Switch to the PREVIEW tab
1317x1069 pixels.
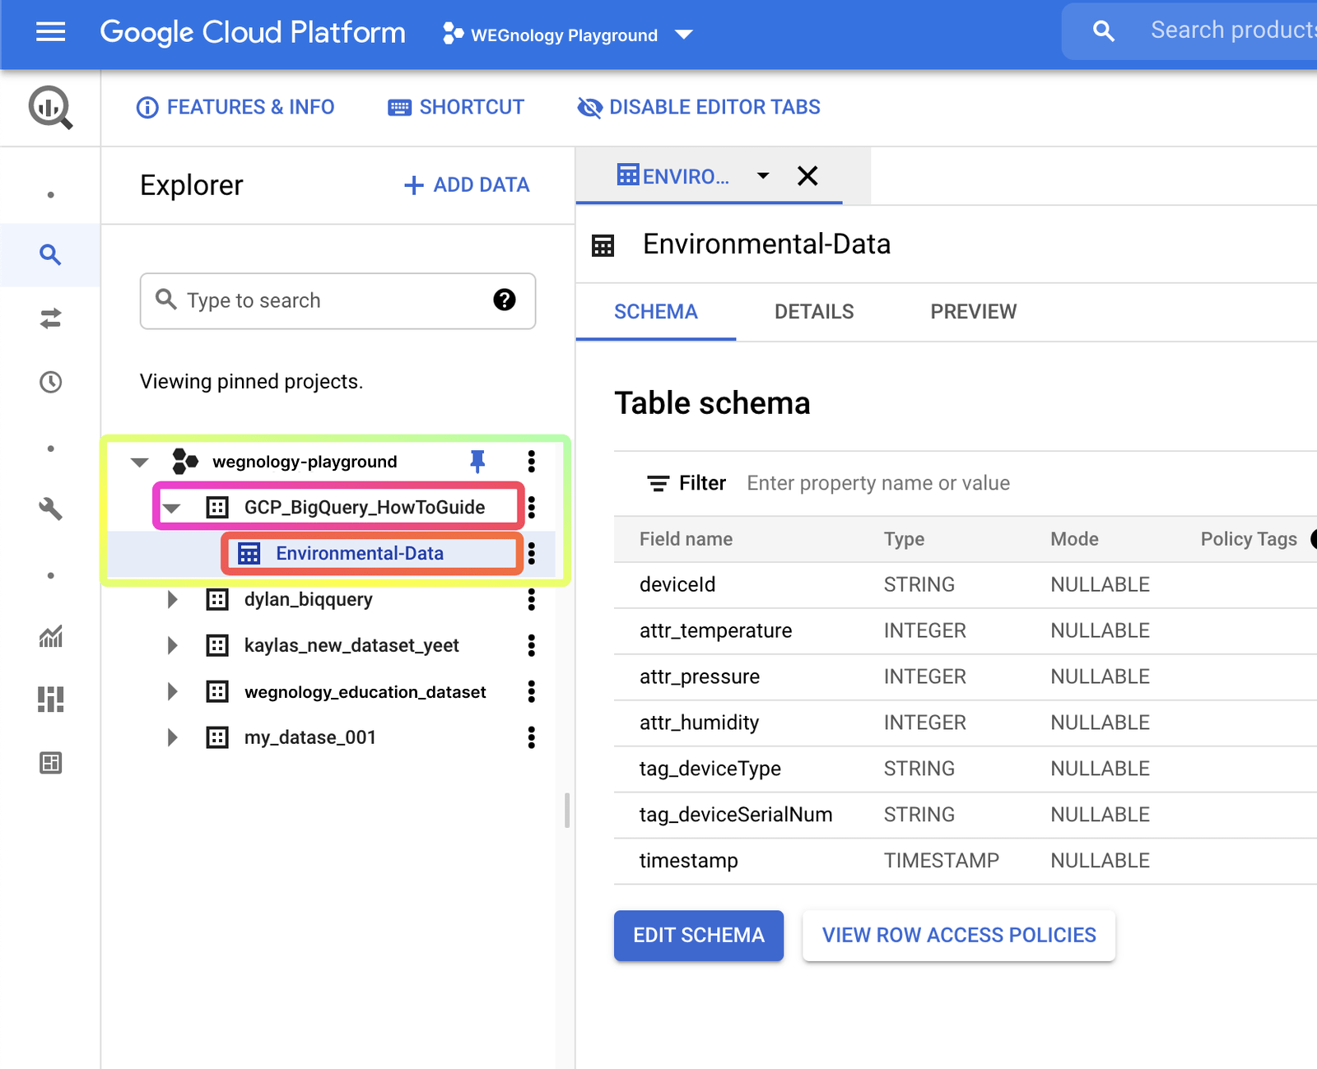pos(974,312)
